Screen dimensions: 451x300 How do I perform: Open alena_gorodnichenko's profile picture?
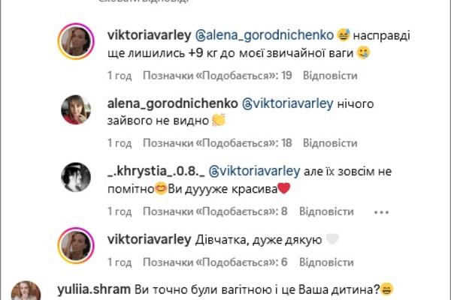(x=76, y=110)
